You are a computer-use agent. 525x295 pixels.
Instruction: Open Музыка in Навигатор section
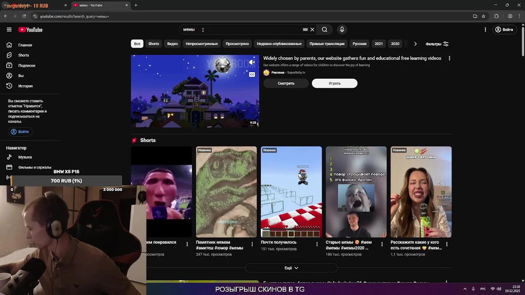point(25,157)
